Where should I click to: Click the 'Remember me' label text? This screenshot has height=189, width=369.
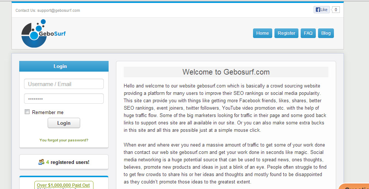pyautogui.click(x=48, y=112)
